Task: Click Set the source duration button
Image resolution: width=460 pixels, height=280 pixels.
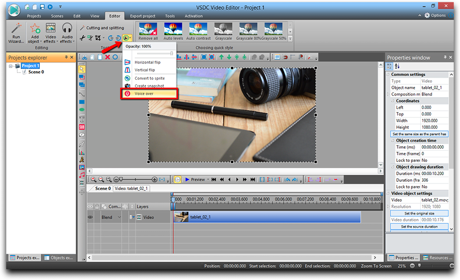Action: click(419, 227)
